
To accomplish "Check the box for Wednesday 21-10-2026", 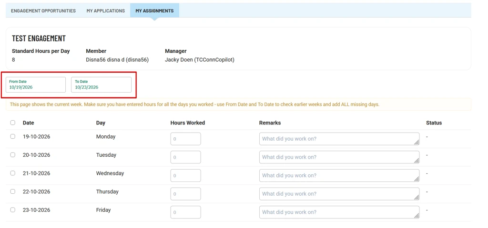I will pyautogui.click(x=13, y=173).
